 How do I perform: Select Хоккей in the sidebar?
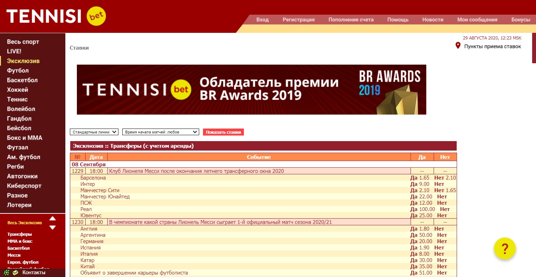pos(17,90)
